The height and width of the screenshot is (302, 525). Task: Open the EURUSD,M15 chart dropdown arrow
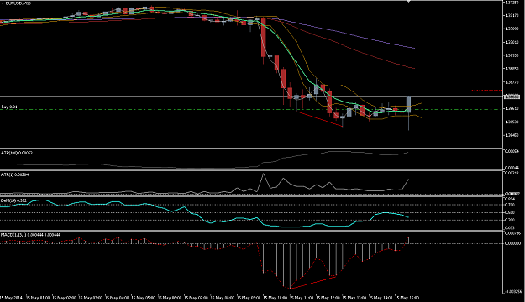coord(3,3)
